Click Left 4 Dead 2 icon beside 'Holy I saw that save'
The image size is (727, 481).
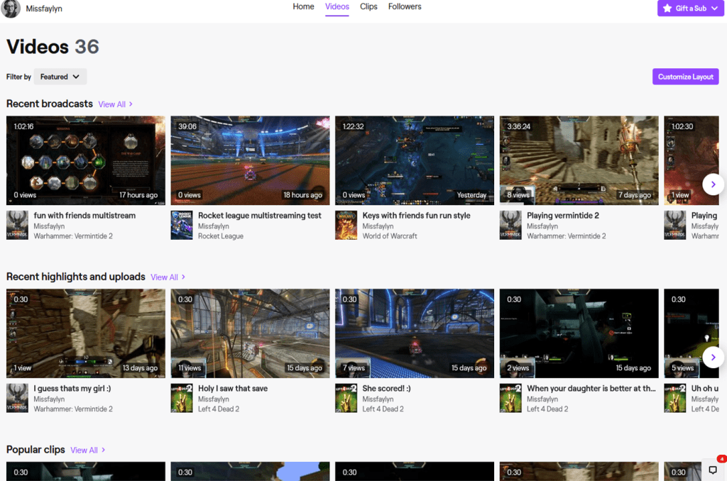pyautogui.click(x=182, y=398)
